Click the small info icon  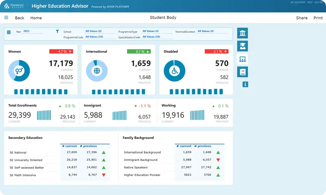click(245, 84)
